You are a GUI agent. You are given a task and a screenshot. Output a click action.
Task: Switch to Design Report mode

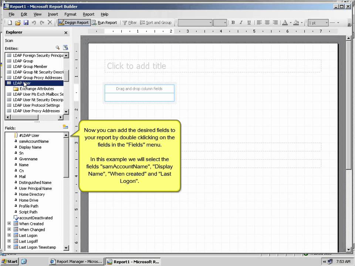click(x=74, y=23)
